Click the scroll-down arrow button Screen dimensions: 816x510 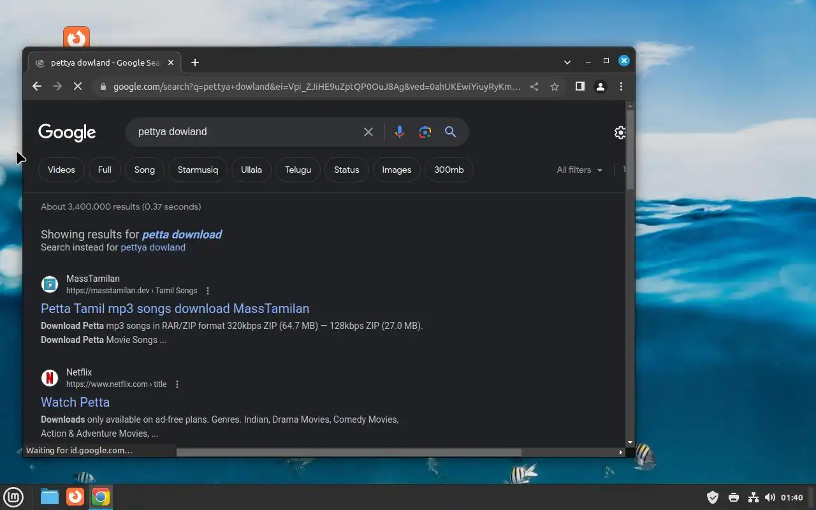(x=630, y=442)
